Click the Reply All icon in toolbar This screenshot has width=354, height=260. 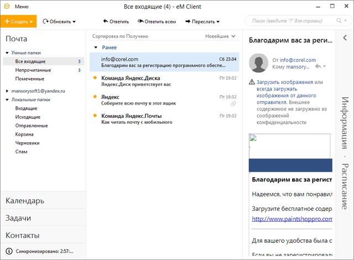click(140, 22)
